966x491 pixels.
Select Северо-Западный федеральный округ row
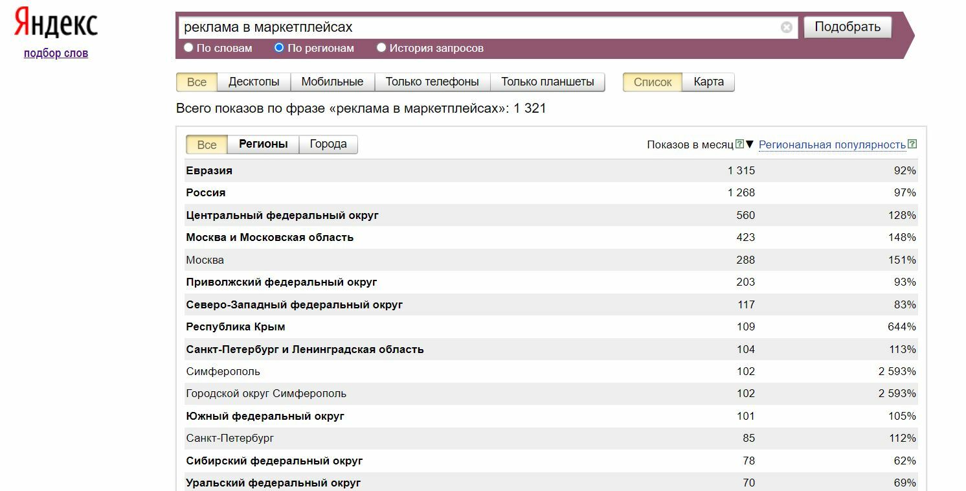[551, 304]
